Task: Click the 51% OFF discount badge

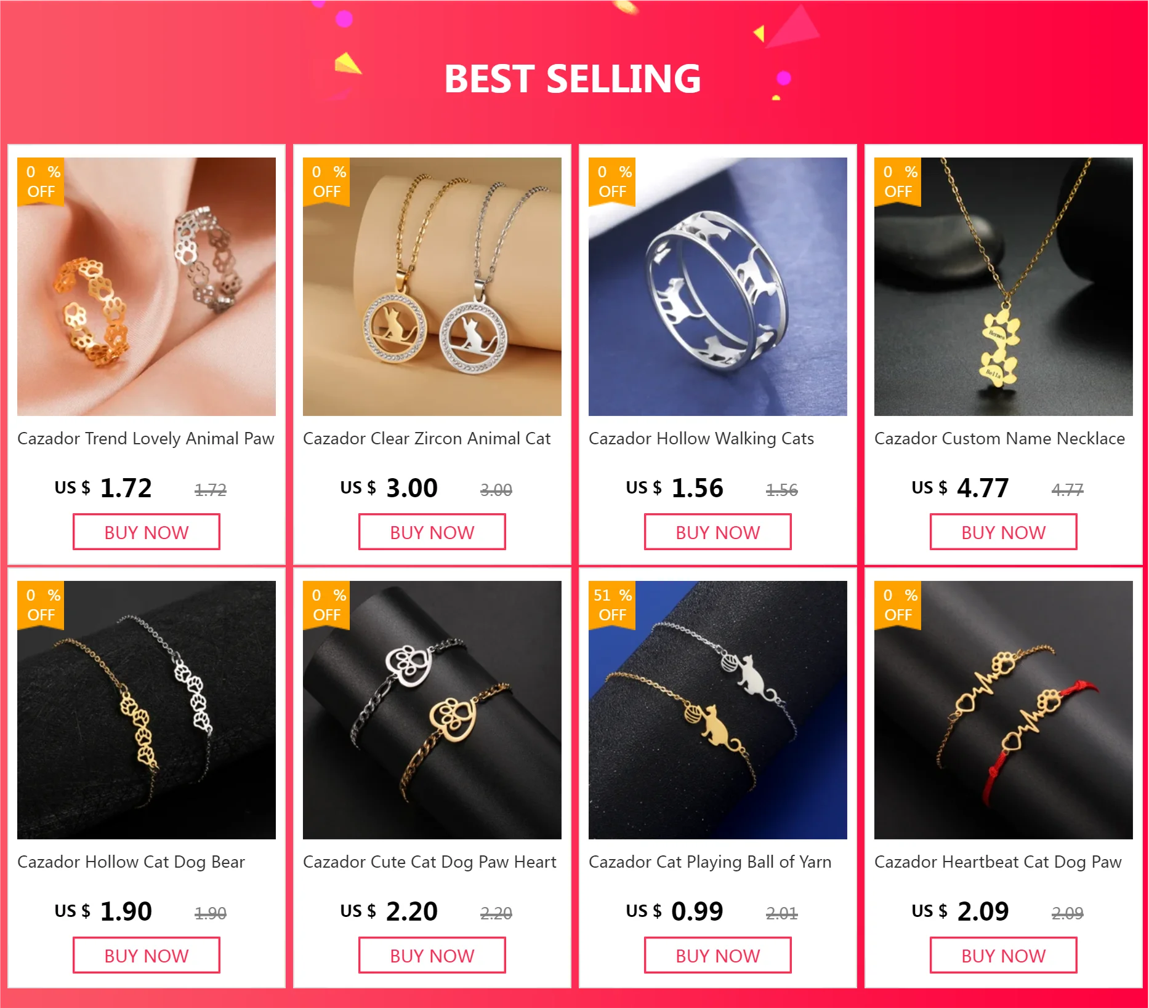Action: click(612, 605)
